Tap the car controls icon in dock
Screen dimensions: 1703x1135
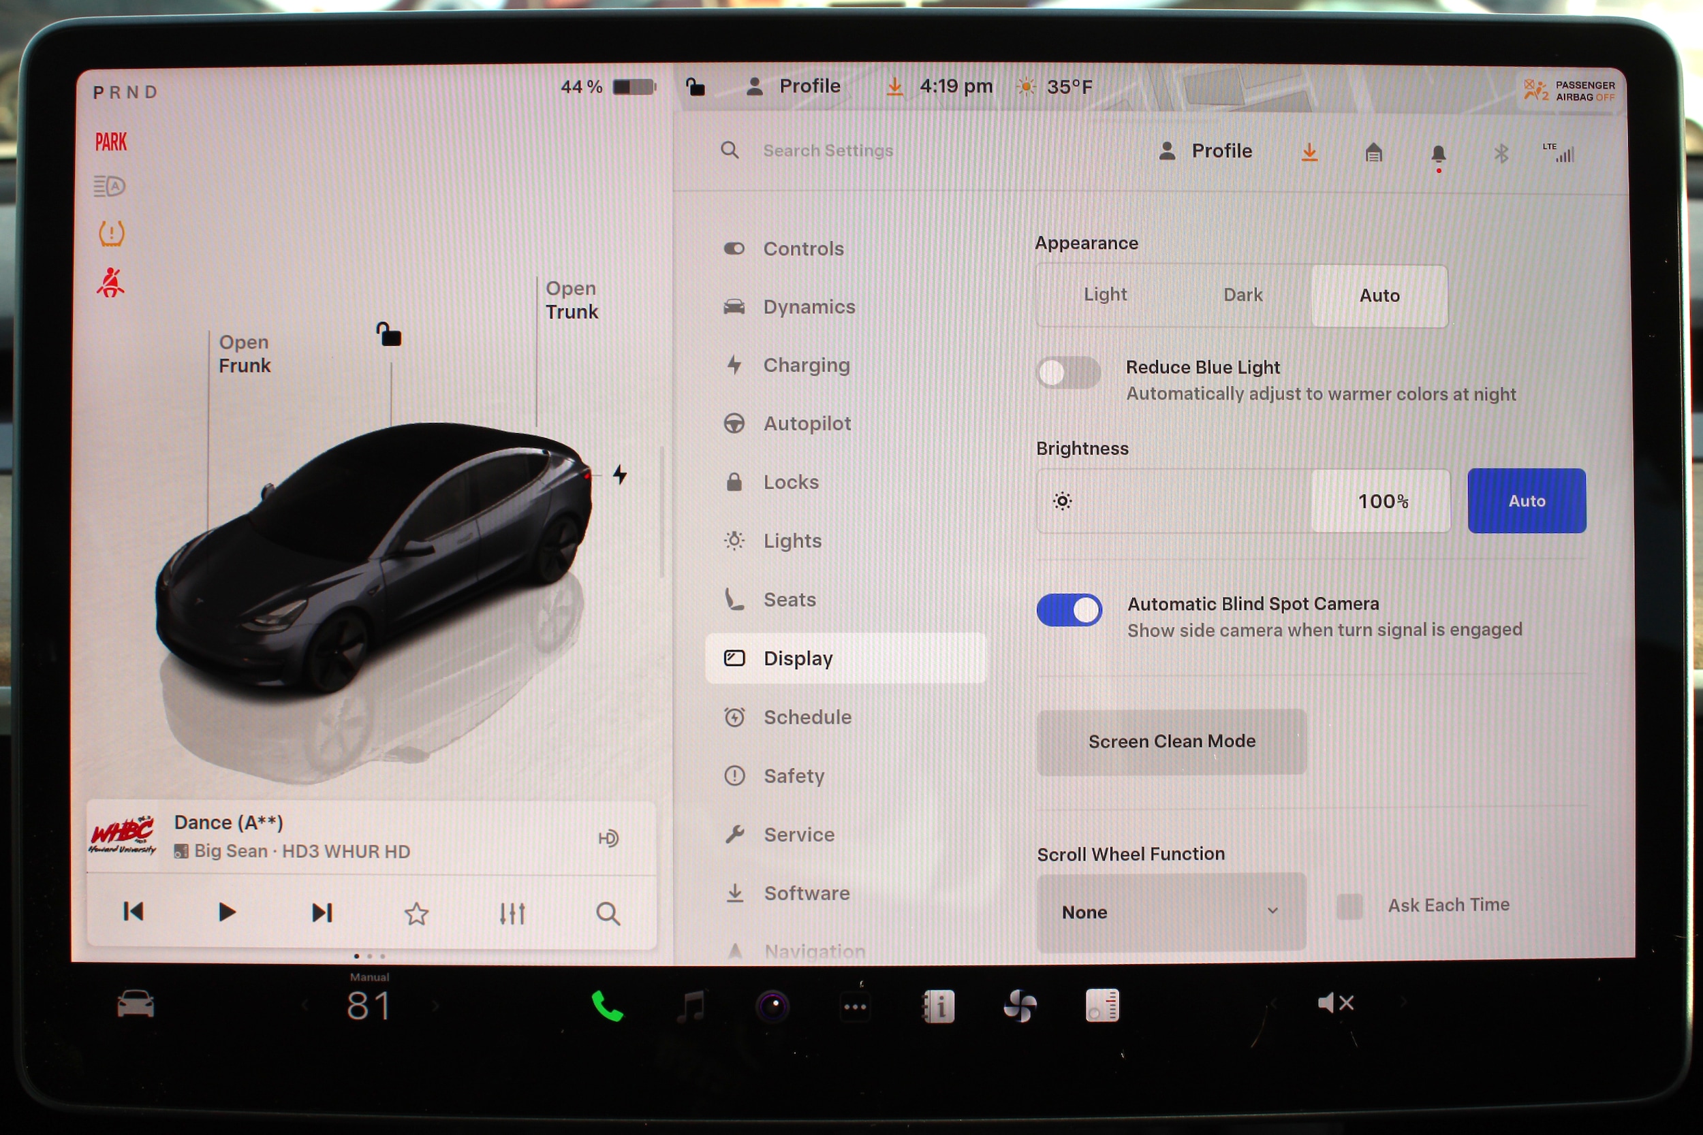136,1005
